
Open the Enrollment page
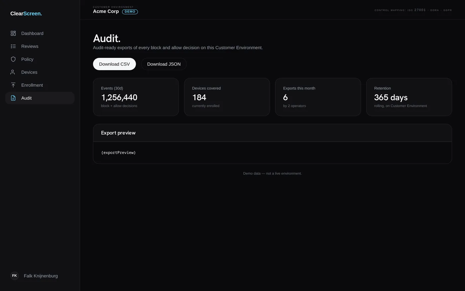pos(40,85)
